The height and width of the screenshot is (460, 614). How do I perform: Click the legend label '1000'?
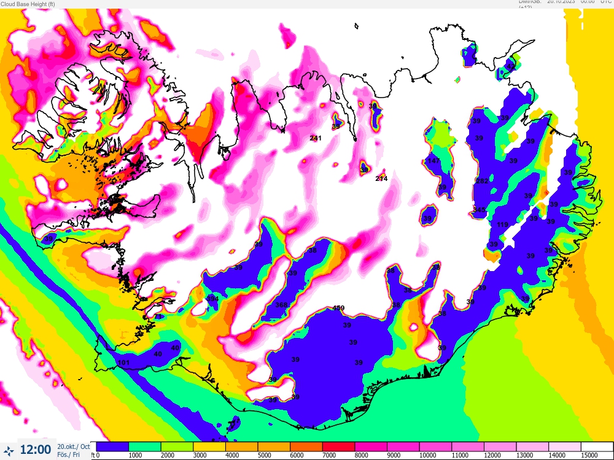(135, 455)
